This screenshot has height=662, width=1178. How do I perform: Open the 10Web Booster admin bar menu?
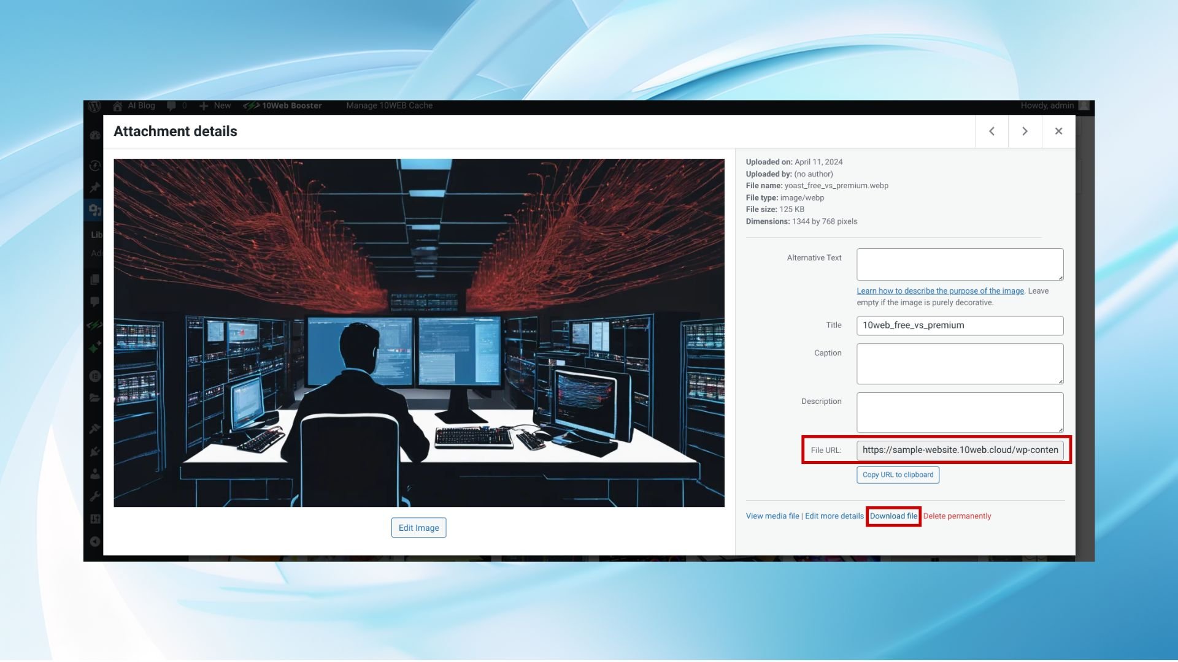pyautogui.click(x=283, y=106)
